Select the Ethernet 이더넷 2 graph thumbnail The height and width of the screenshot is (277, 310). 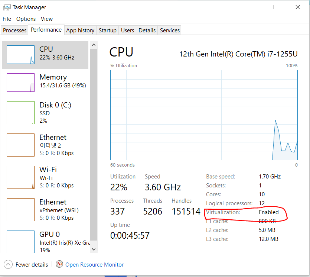pyautogui.click(x=20, y=145)
